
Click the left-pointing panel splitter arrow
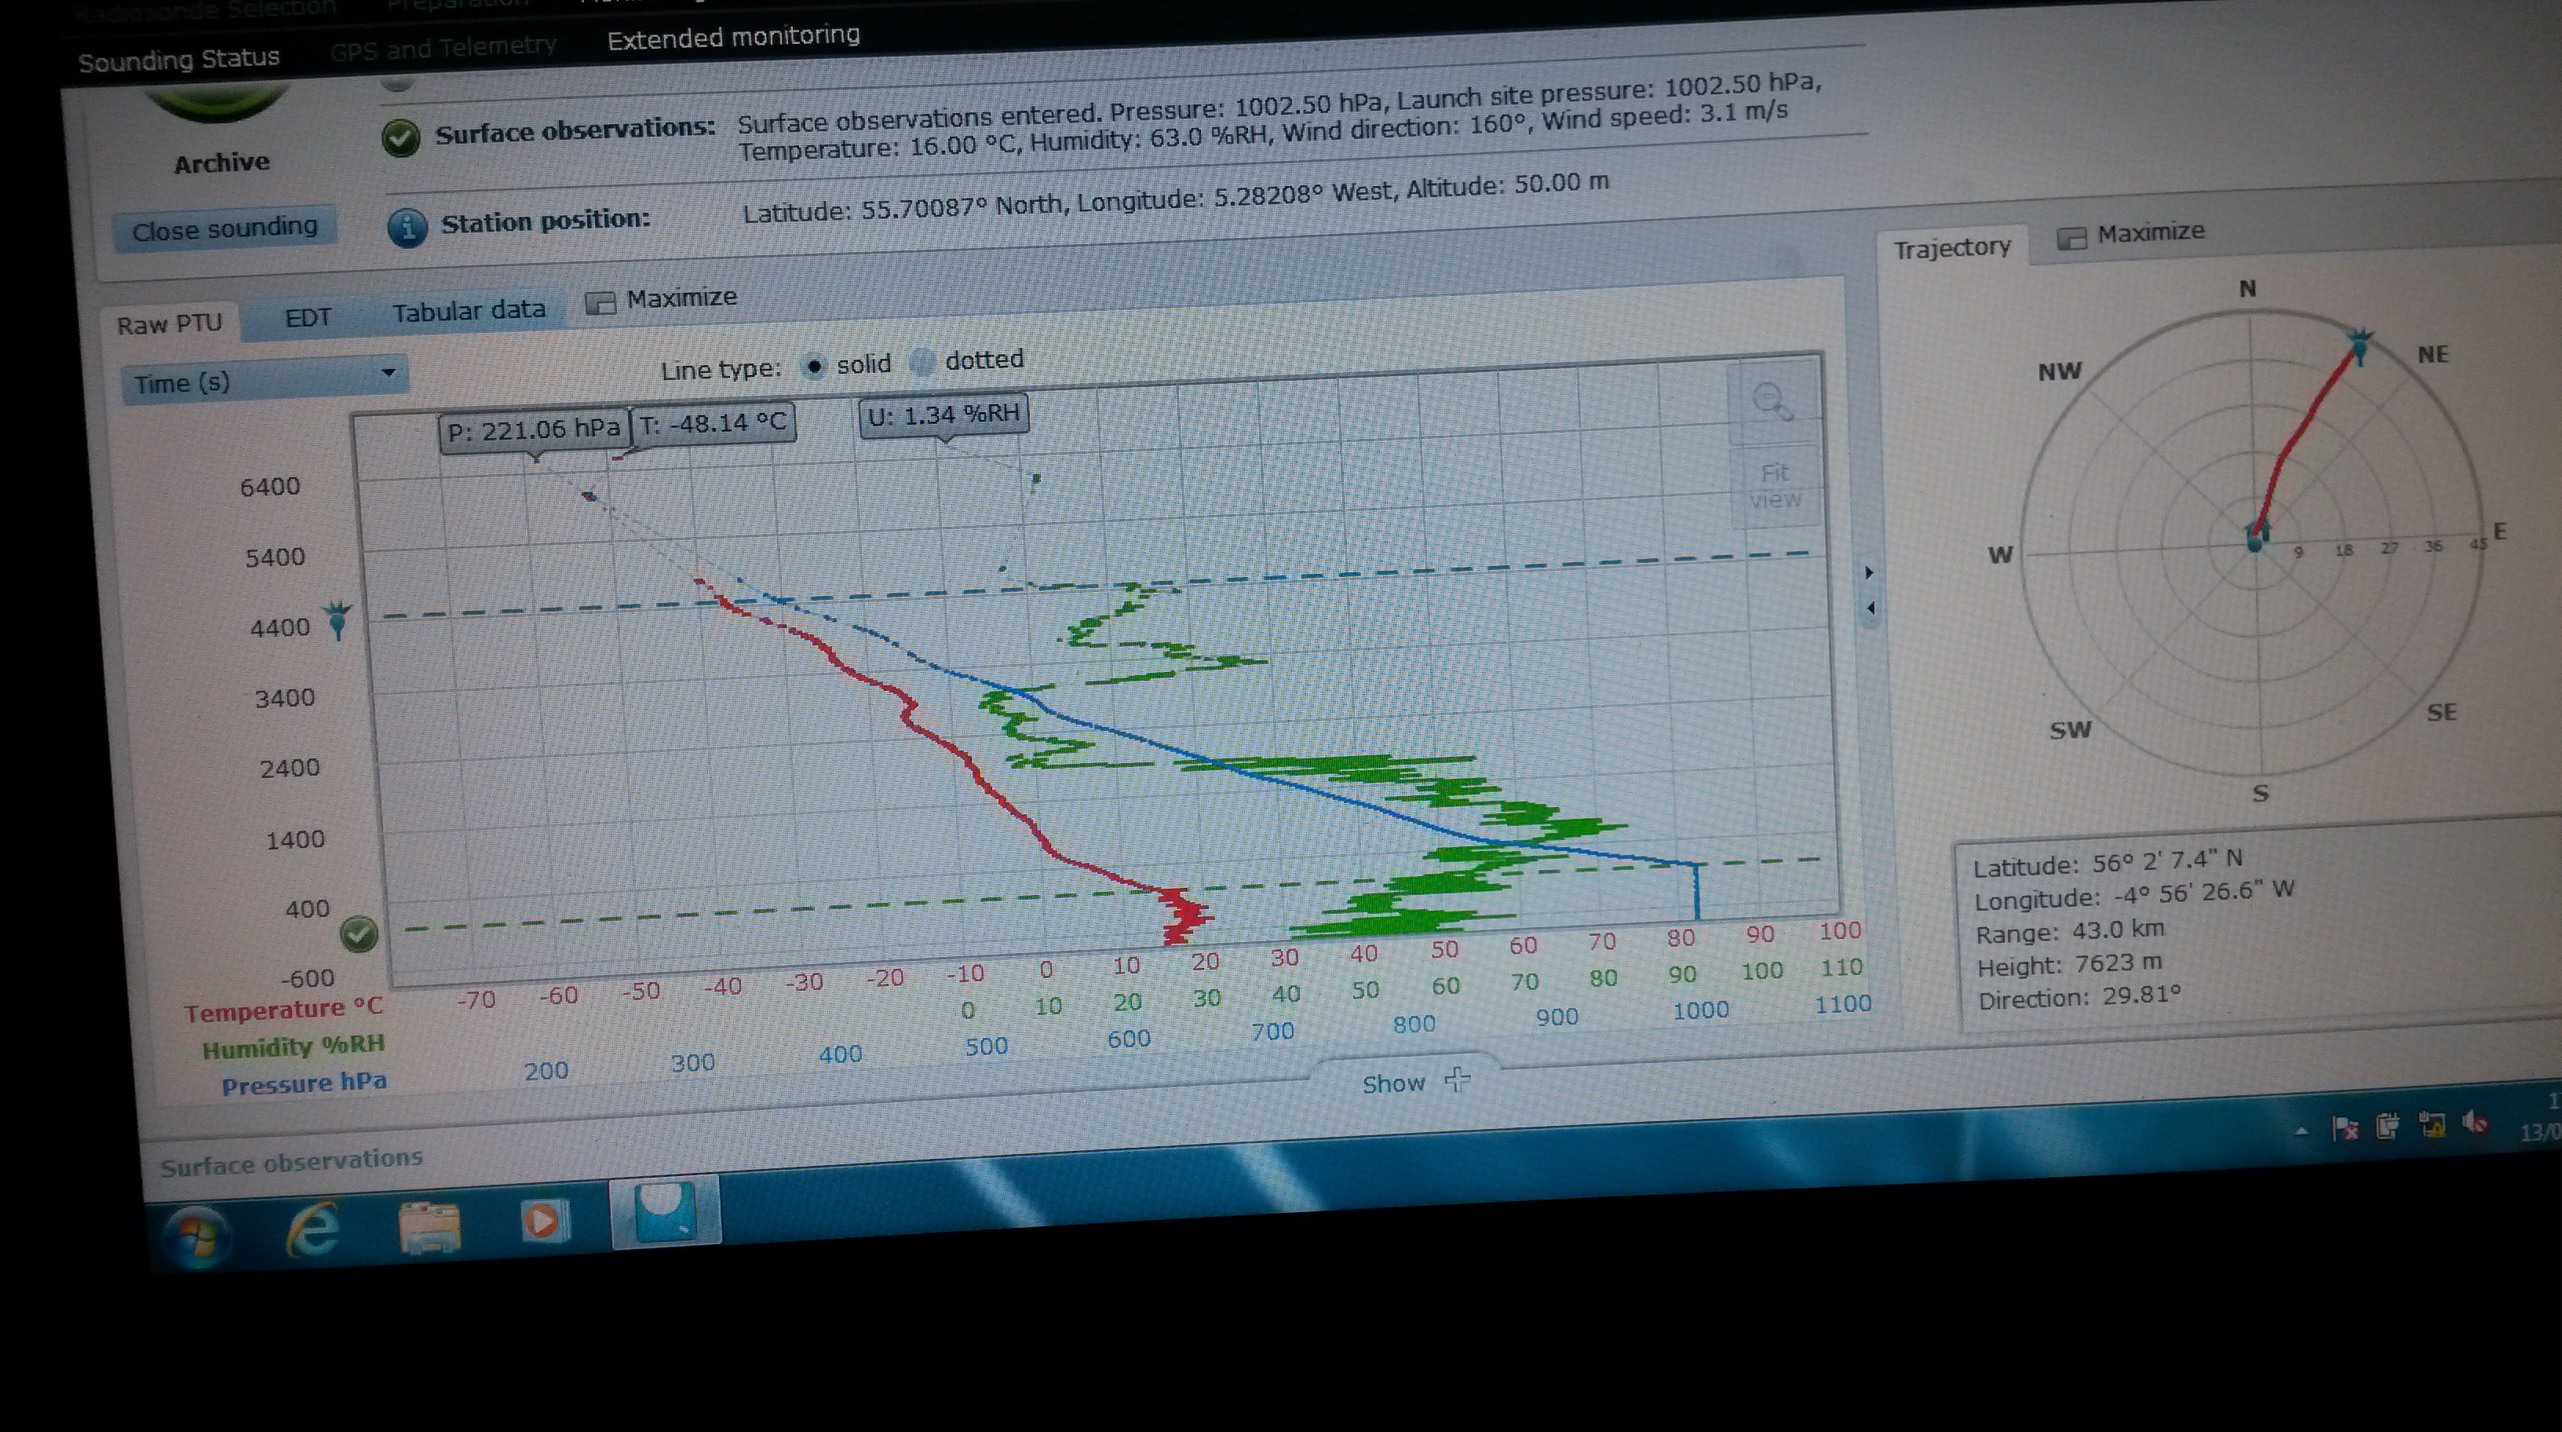point(1870,608)
